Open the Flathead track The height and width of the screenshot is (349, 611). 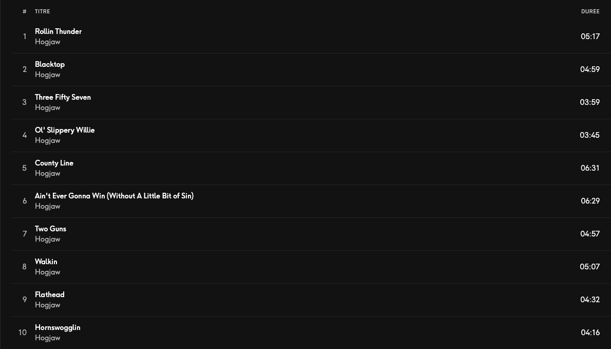[x=50, y=295]
